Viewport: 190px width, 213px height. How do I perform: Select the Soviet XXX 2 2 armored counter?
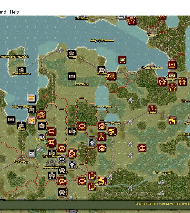pyautogui.click(x=51, y=131)
